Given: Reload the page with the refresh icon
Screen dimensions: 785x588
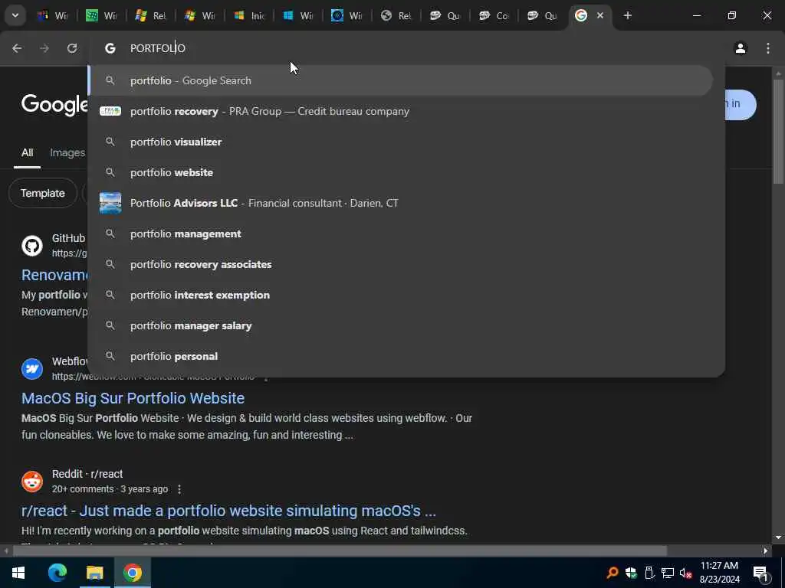Looking at the screenshot, I should click(72, 48).
